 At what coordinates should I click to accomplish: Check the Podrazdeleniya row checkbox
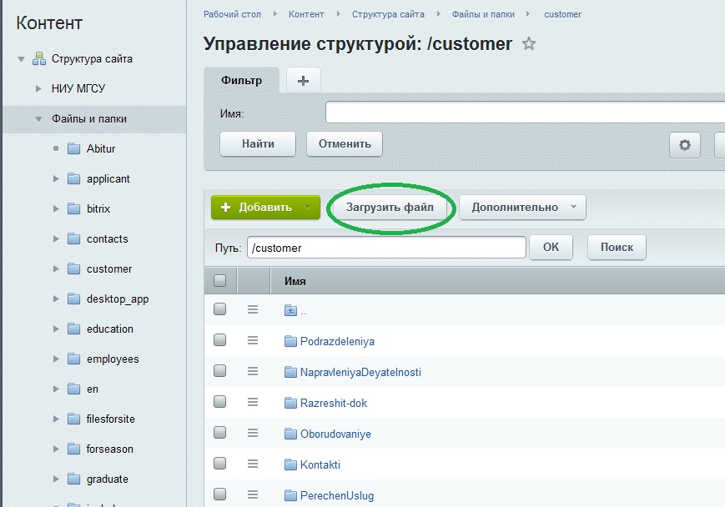tap(219, 339)
